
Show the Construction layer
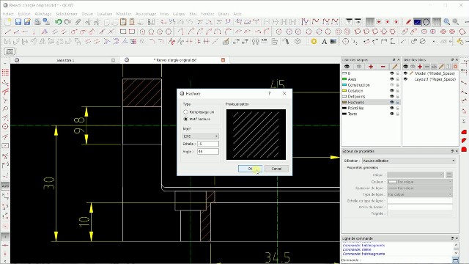point(391,85)
